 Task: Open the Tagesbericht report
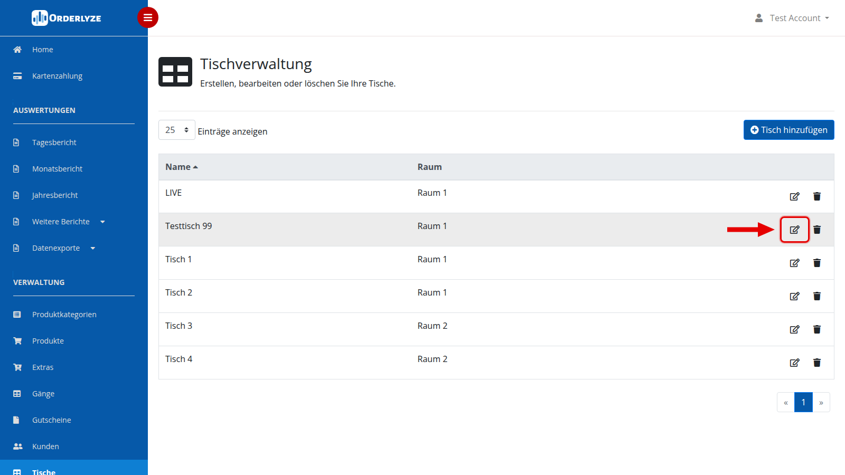pyautogui.click(x=54, y=142)
